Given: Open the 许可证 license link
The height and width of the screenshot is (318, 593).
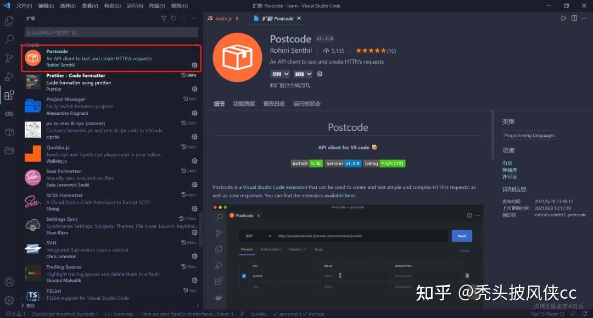Looking at the screenshot, I should pos(510,177).
